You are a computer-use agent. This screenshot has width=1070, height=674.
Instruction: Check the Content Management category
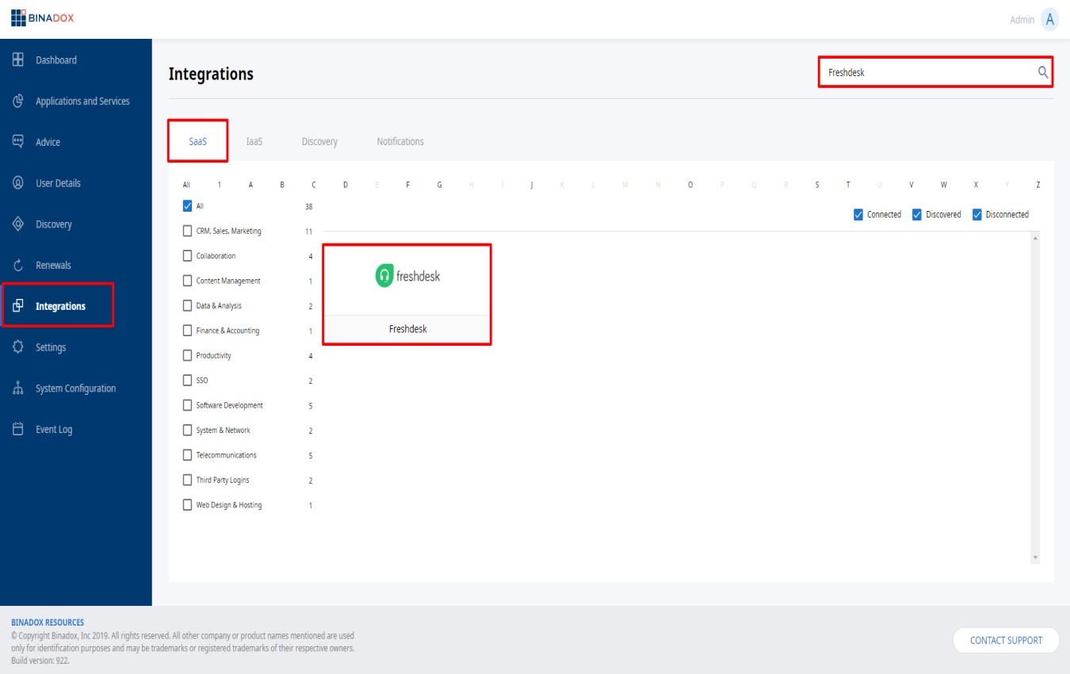pyautogui.click(x=188, y=281)
